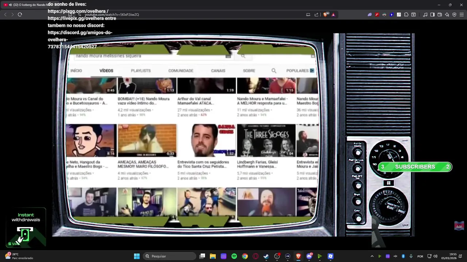Click the Bluetooth icon in the system tray
The height and width of the screenshot is (262, 467).
(x=403, y=256)
